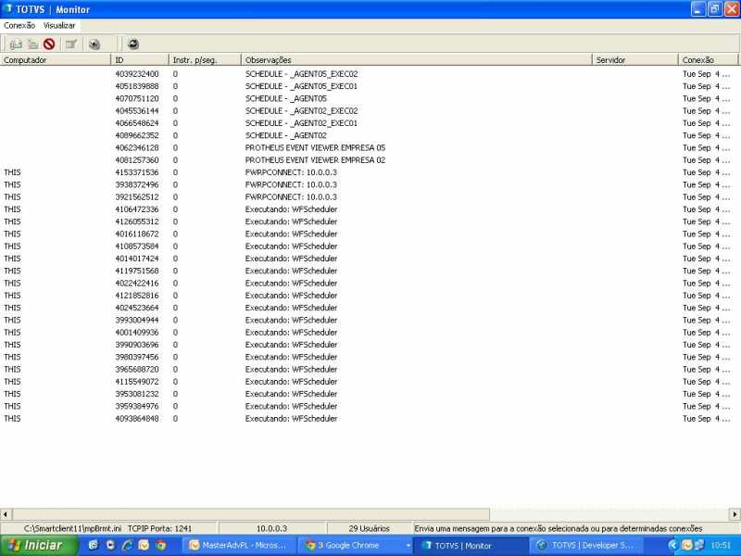Click THIS in the row with ID 3921562512
The width and height of the screenshot is (741, 556).
tap(12, 197)
